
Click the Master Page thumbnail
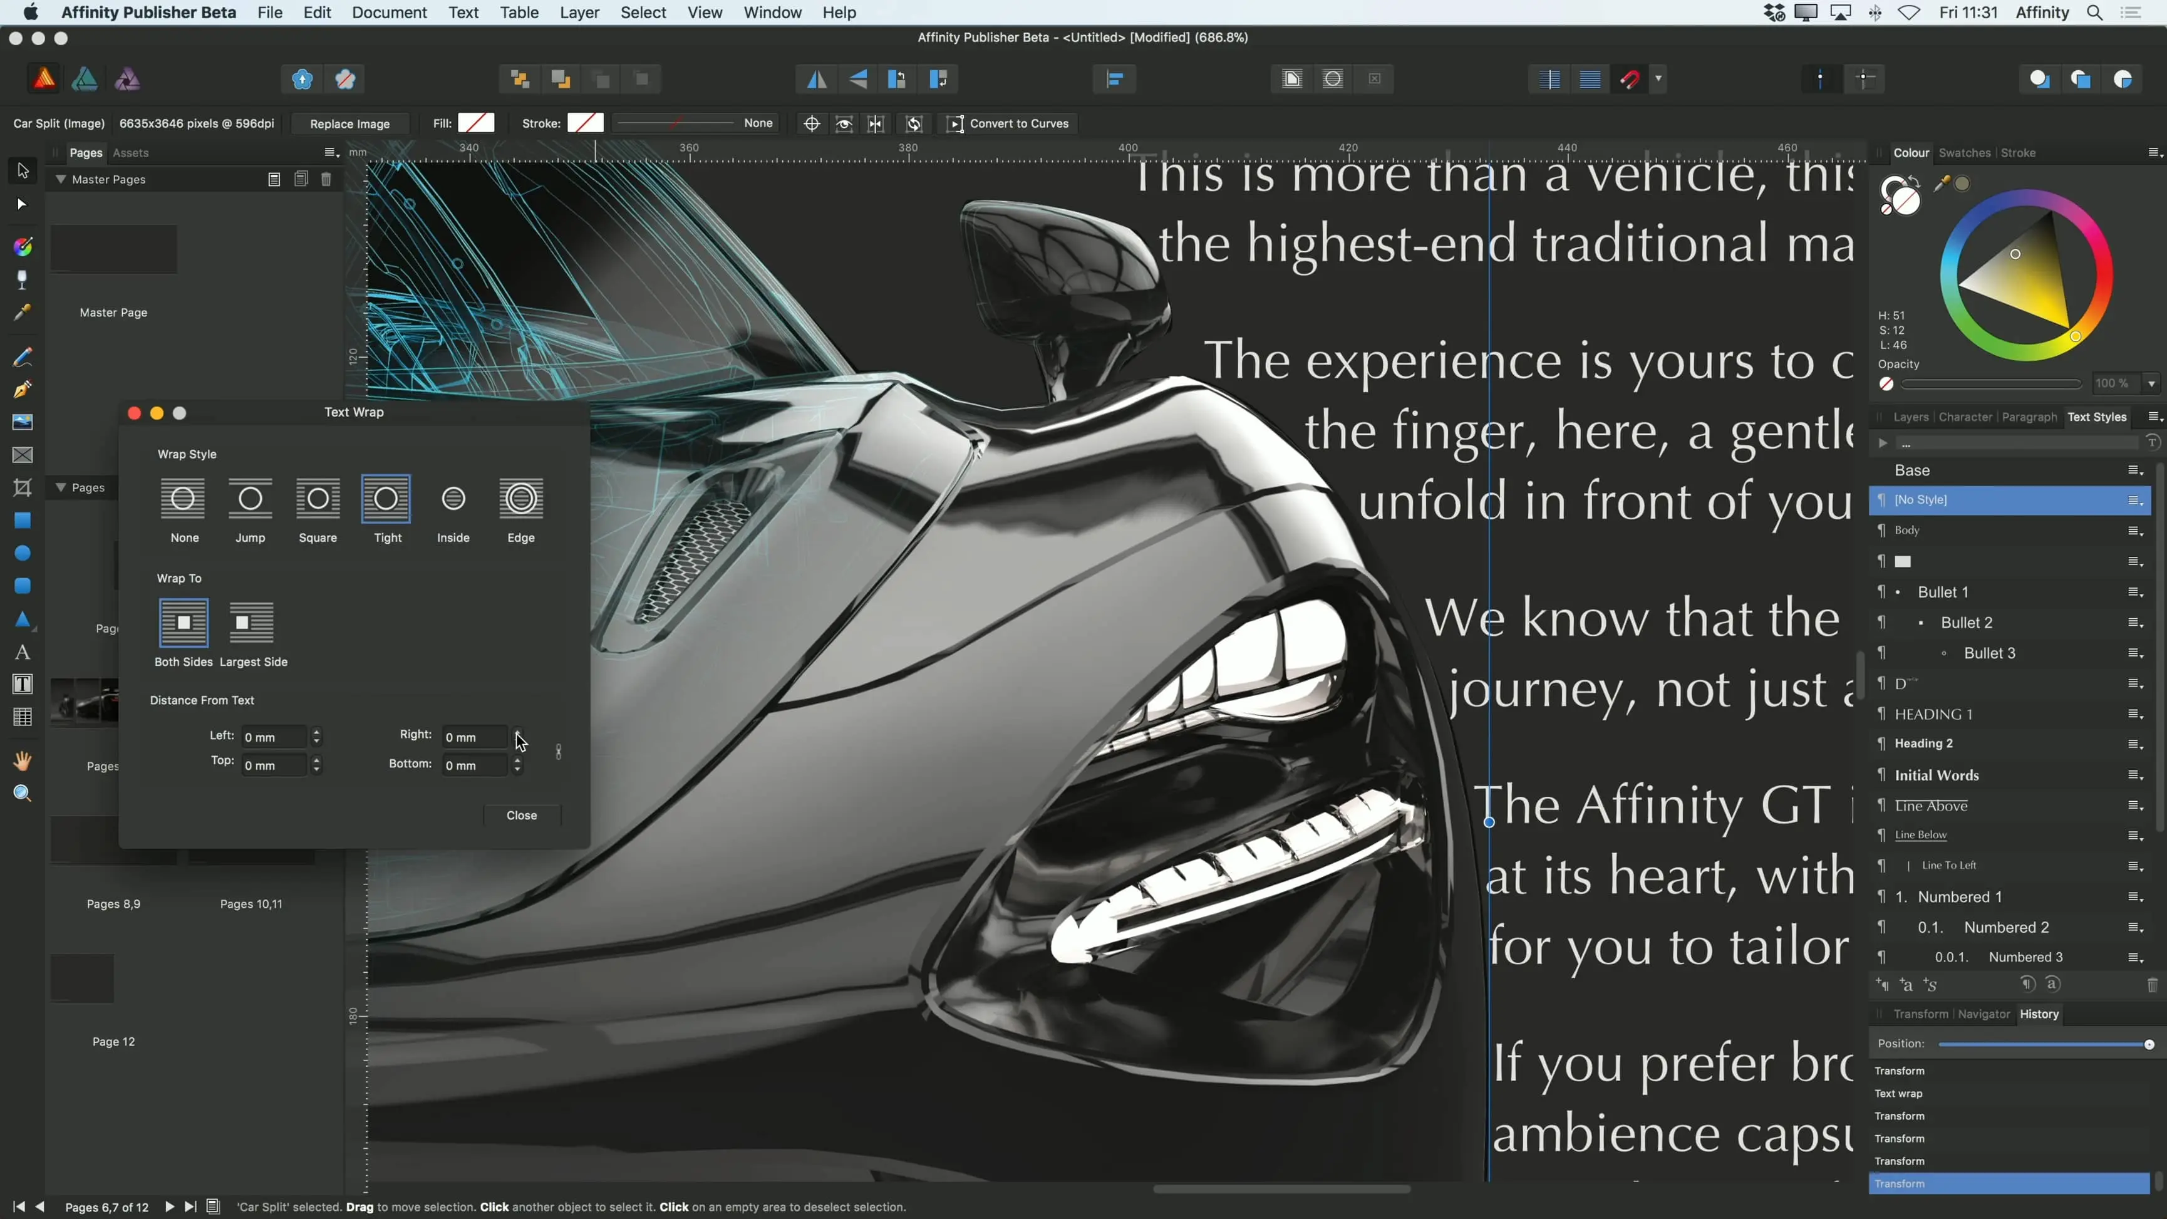point(113,249)
